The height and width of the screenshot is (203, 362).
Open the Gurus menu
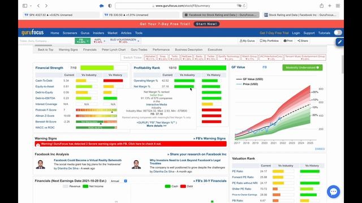point(85,33)
